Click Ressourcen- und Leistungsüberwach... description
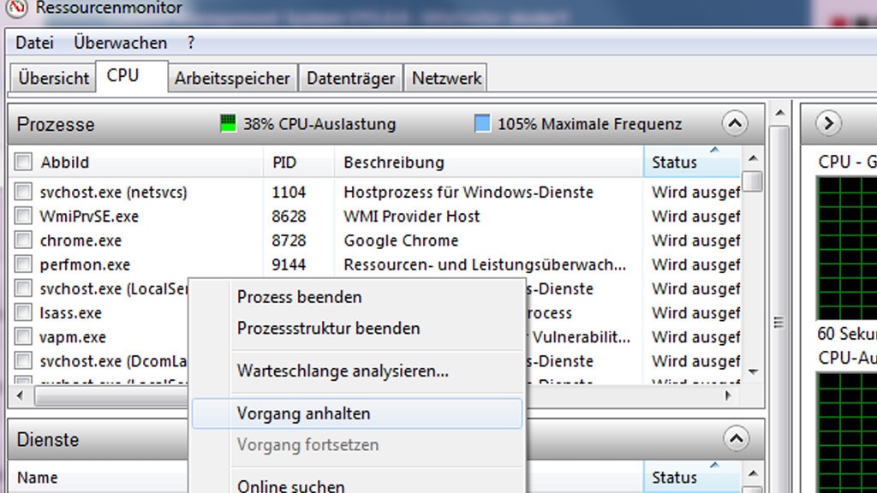This screenshot has height=493, width=877. [x=485, y=264]
